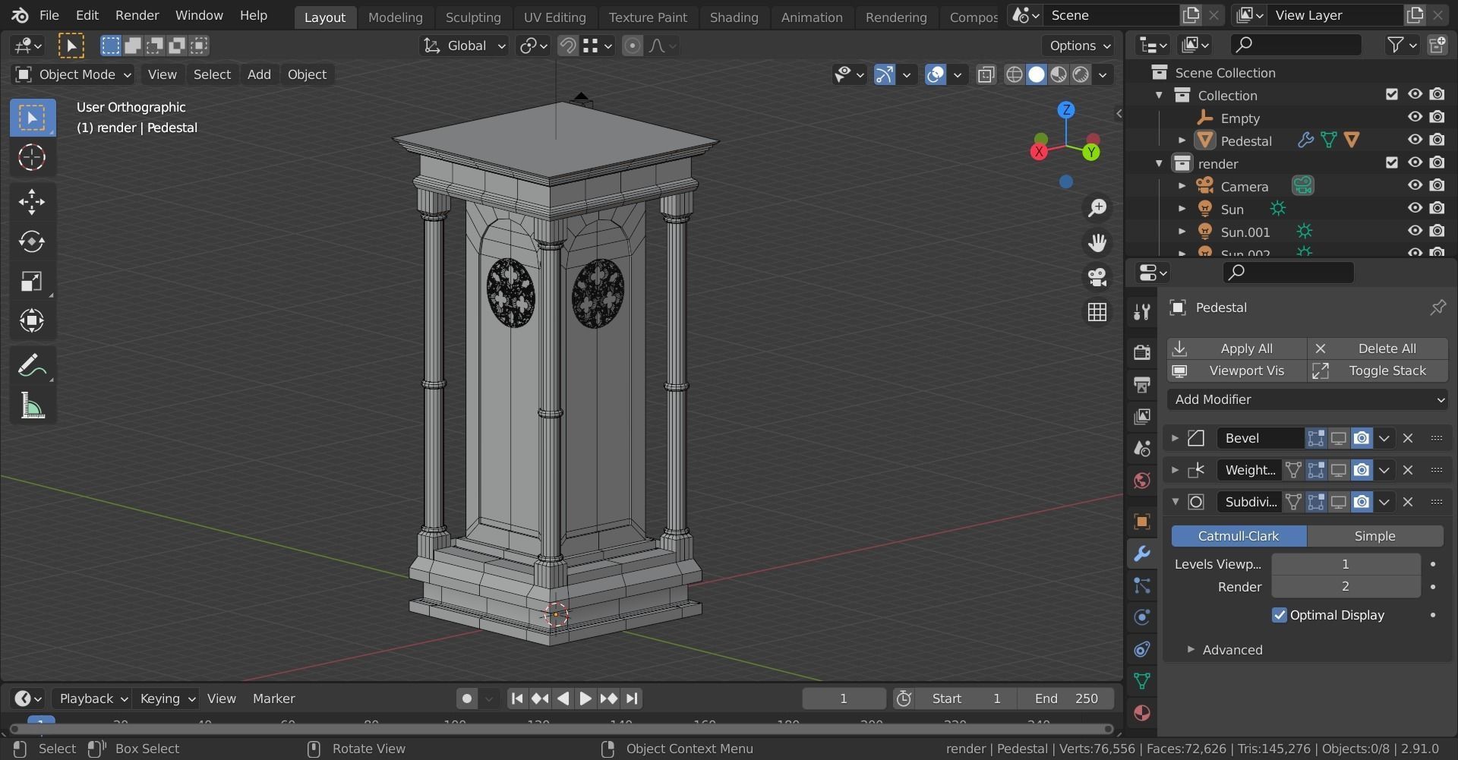Open the Options dropdown
The width and height of the screenshot is (1458, 760).
click(x=1079, y=46)
